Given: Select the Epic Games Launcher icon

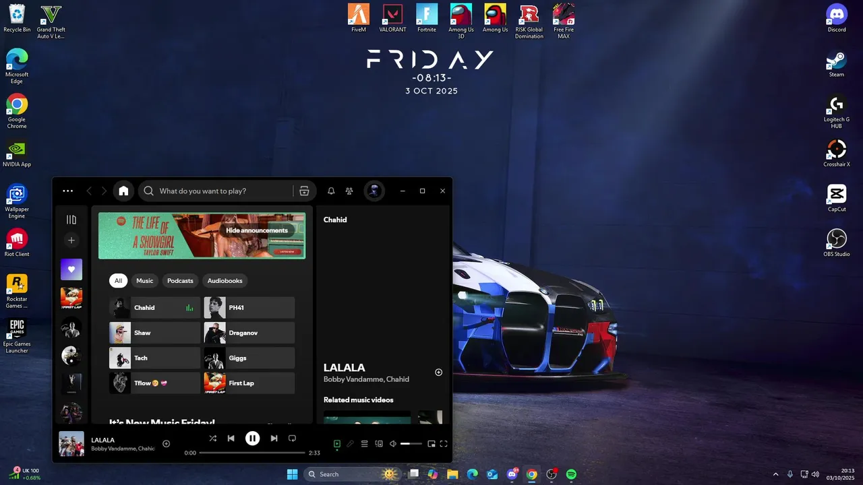Looking at the screenshot, I should [17, 336].
